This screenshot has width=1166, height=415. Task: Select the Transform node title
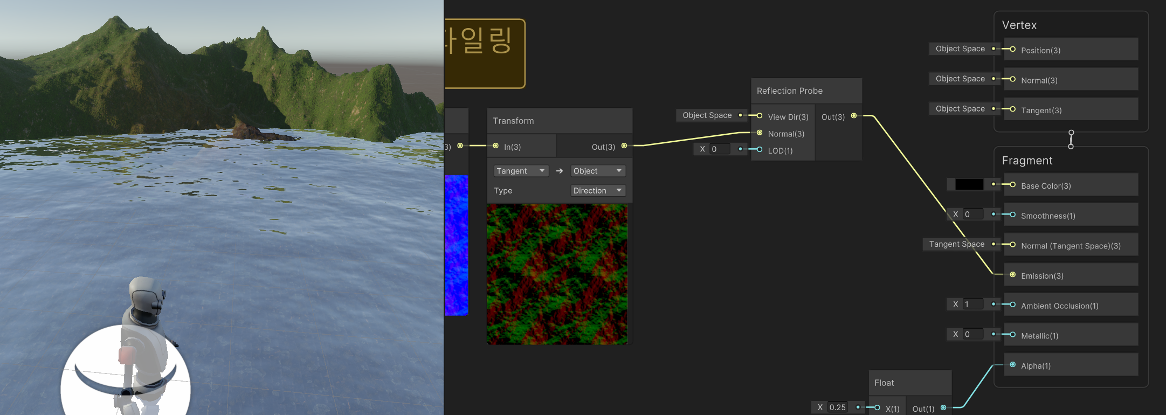[513, 121]
